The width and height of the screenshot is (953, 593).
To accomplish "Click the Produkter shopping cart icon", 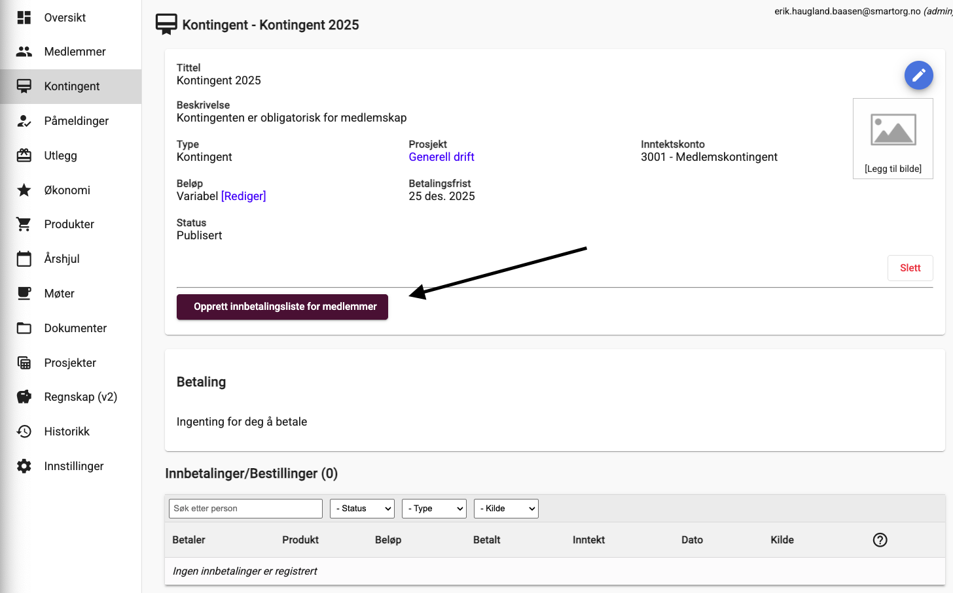I will (24, 224).
